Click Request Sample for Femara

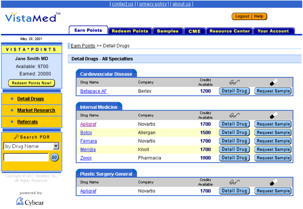coord(273,141)
